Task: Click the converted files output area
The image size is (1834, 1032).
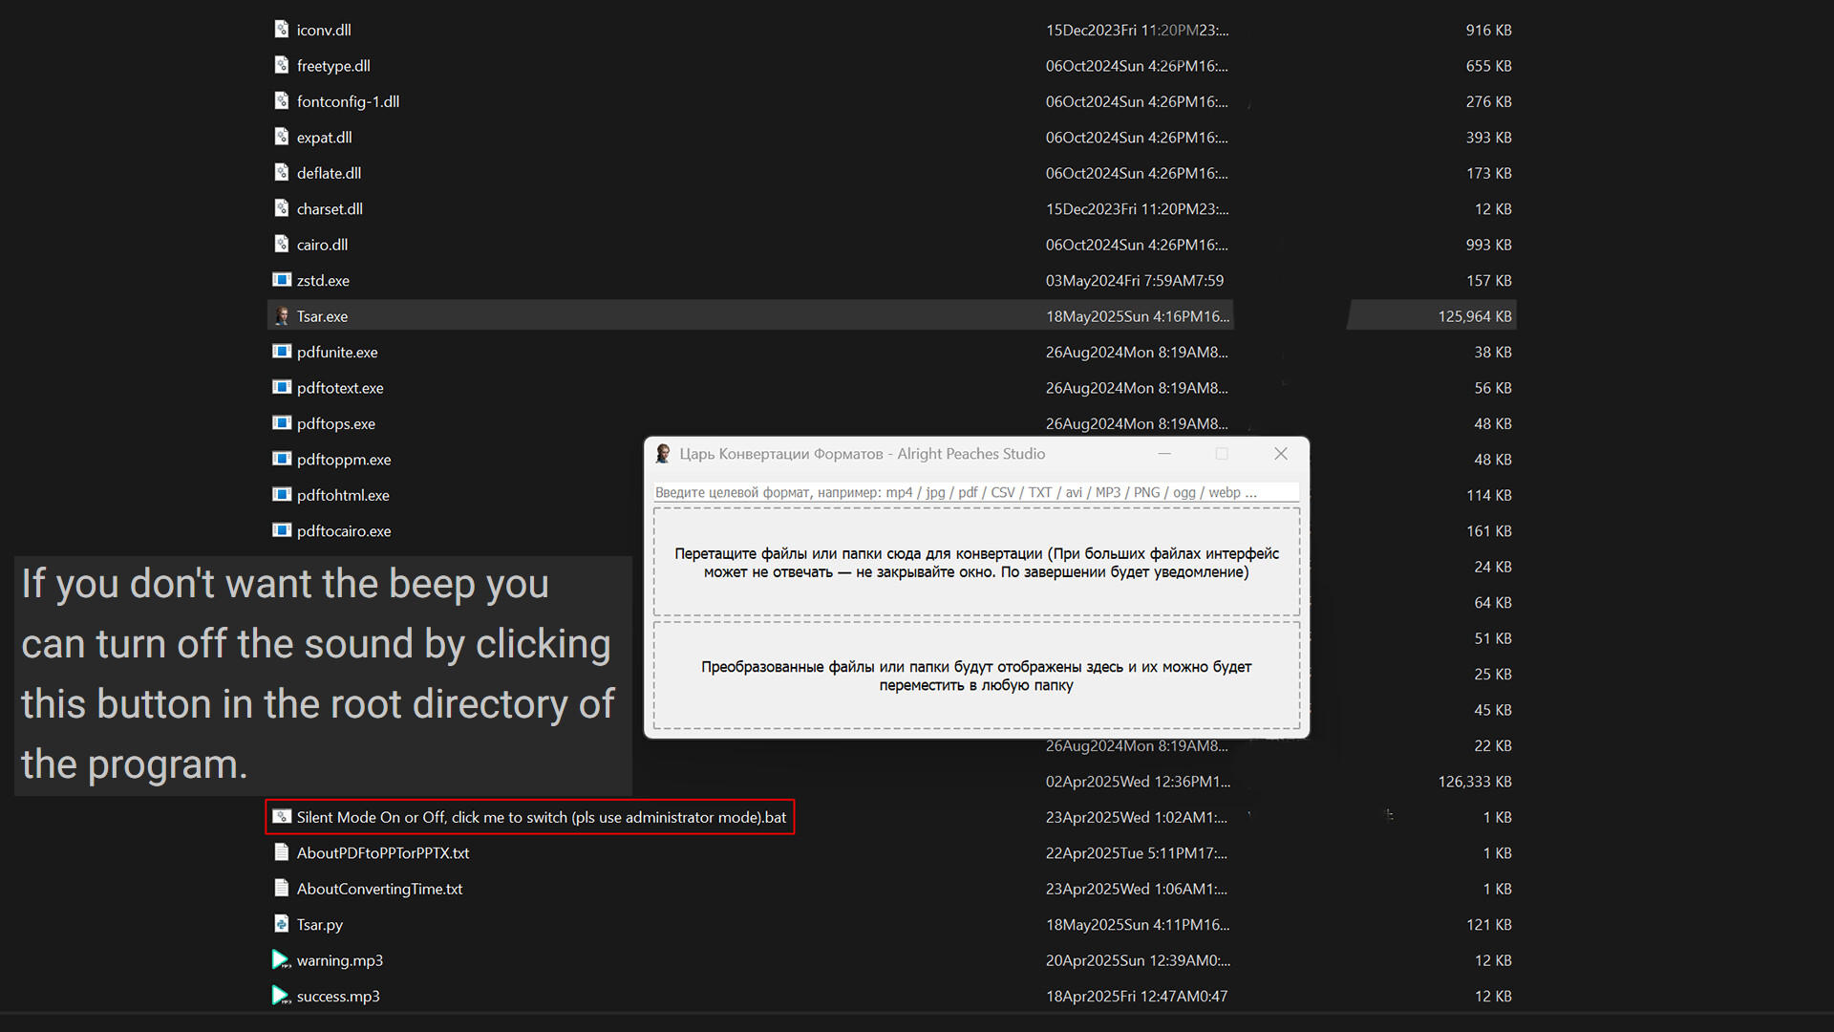Action: 975,677
